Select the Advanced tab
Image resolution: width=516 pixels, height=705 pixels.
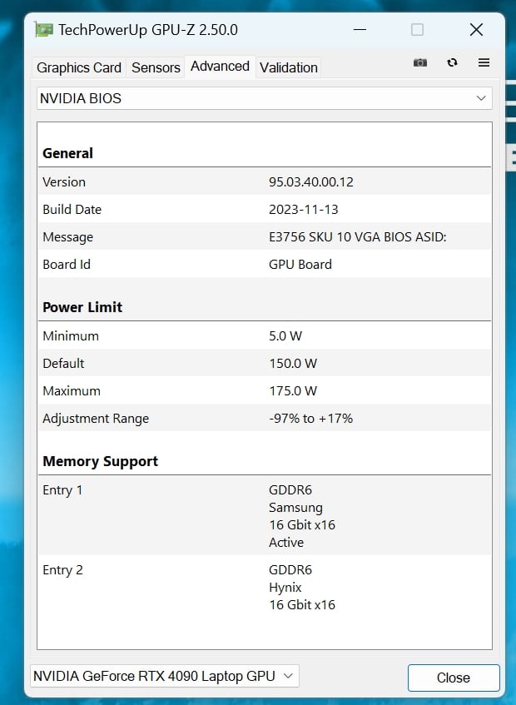click(x=220, y=67)
